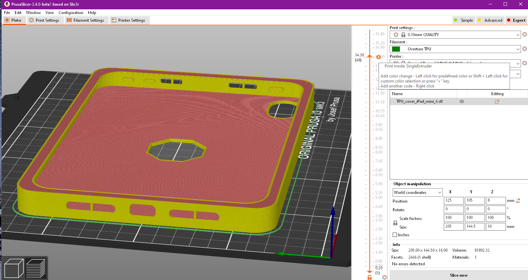This screenshot has width=528, height=280.
Task: Open the Configuration menu
Action: [71, 13]
